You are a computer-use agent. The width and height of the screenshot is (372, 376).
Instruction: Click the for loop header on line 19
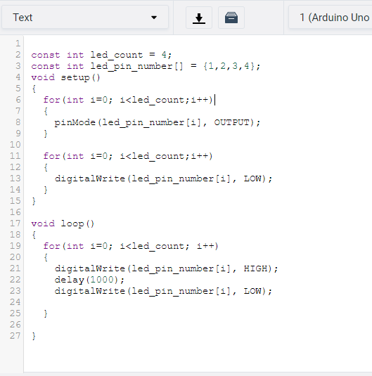point(131,246)
